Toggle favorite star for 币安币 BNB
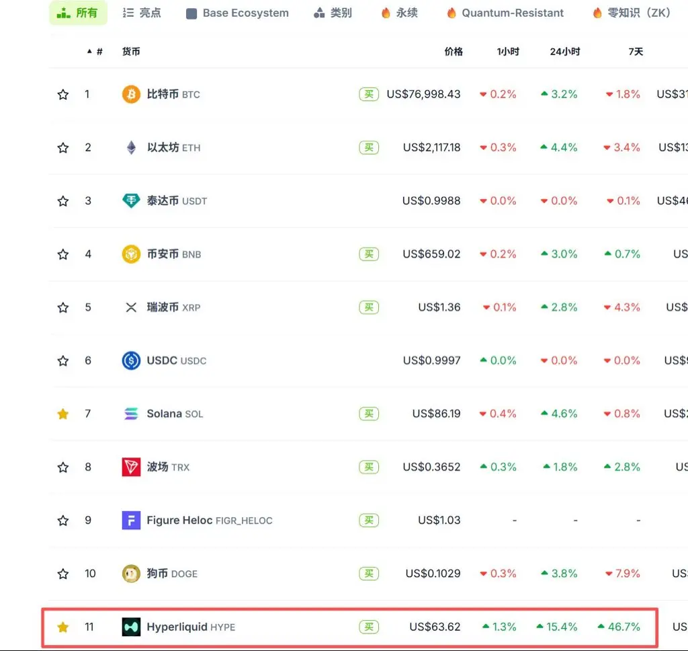This screenshot has height=651, width=688. pos(62,254)
